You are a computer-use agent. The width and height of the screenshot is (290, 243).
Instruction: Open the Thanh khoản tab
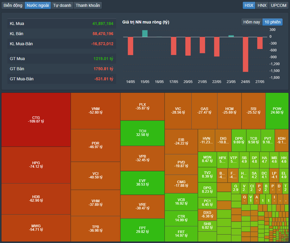(88, 5)
